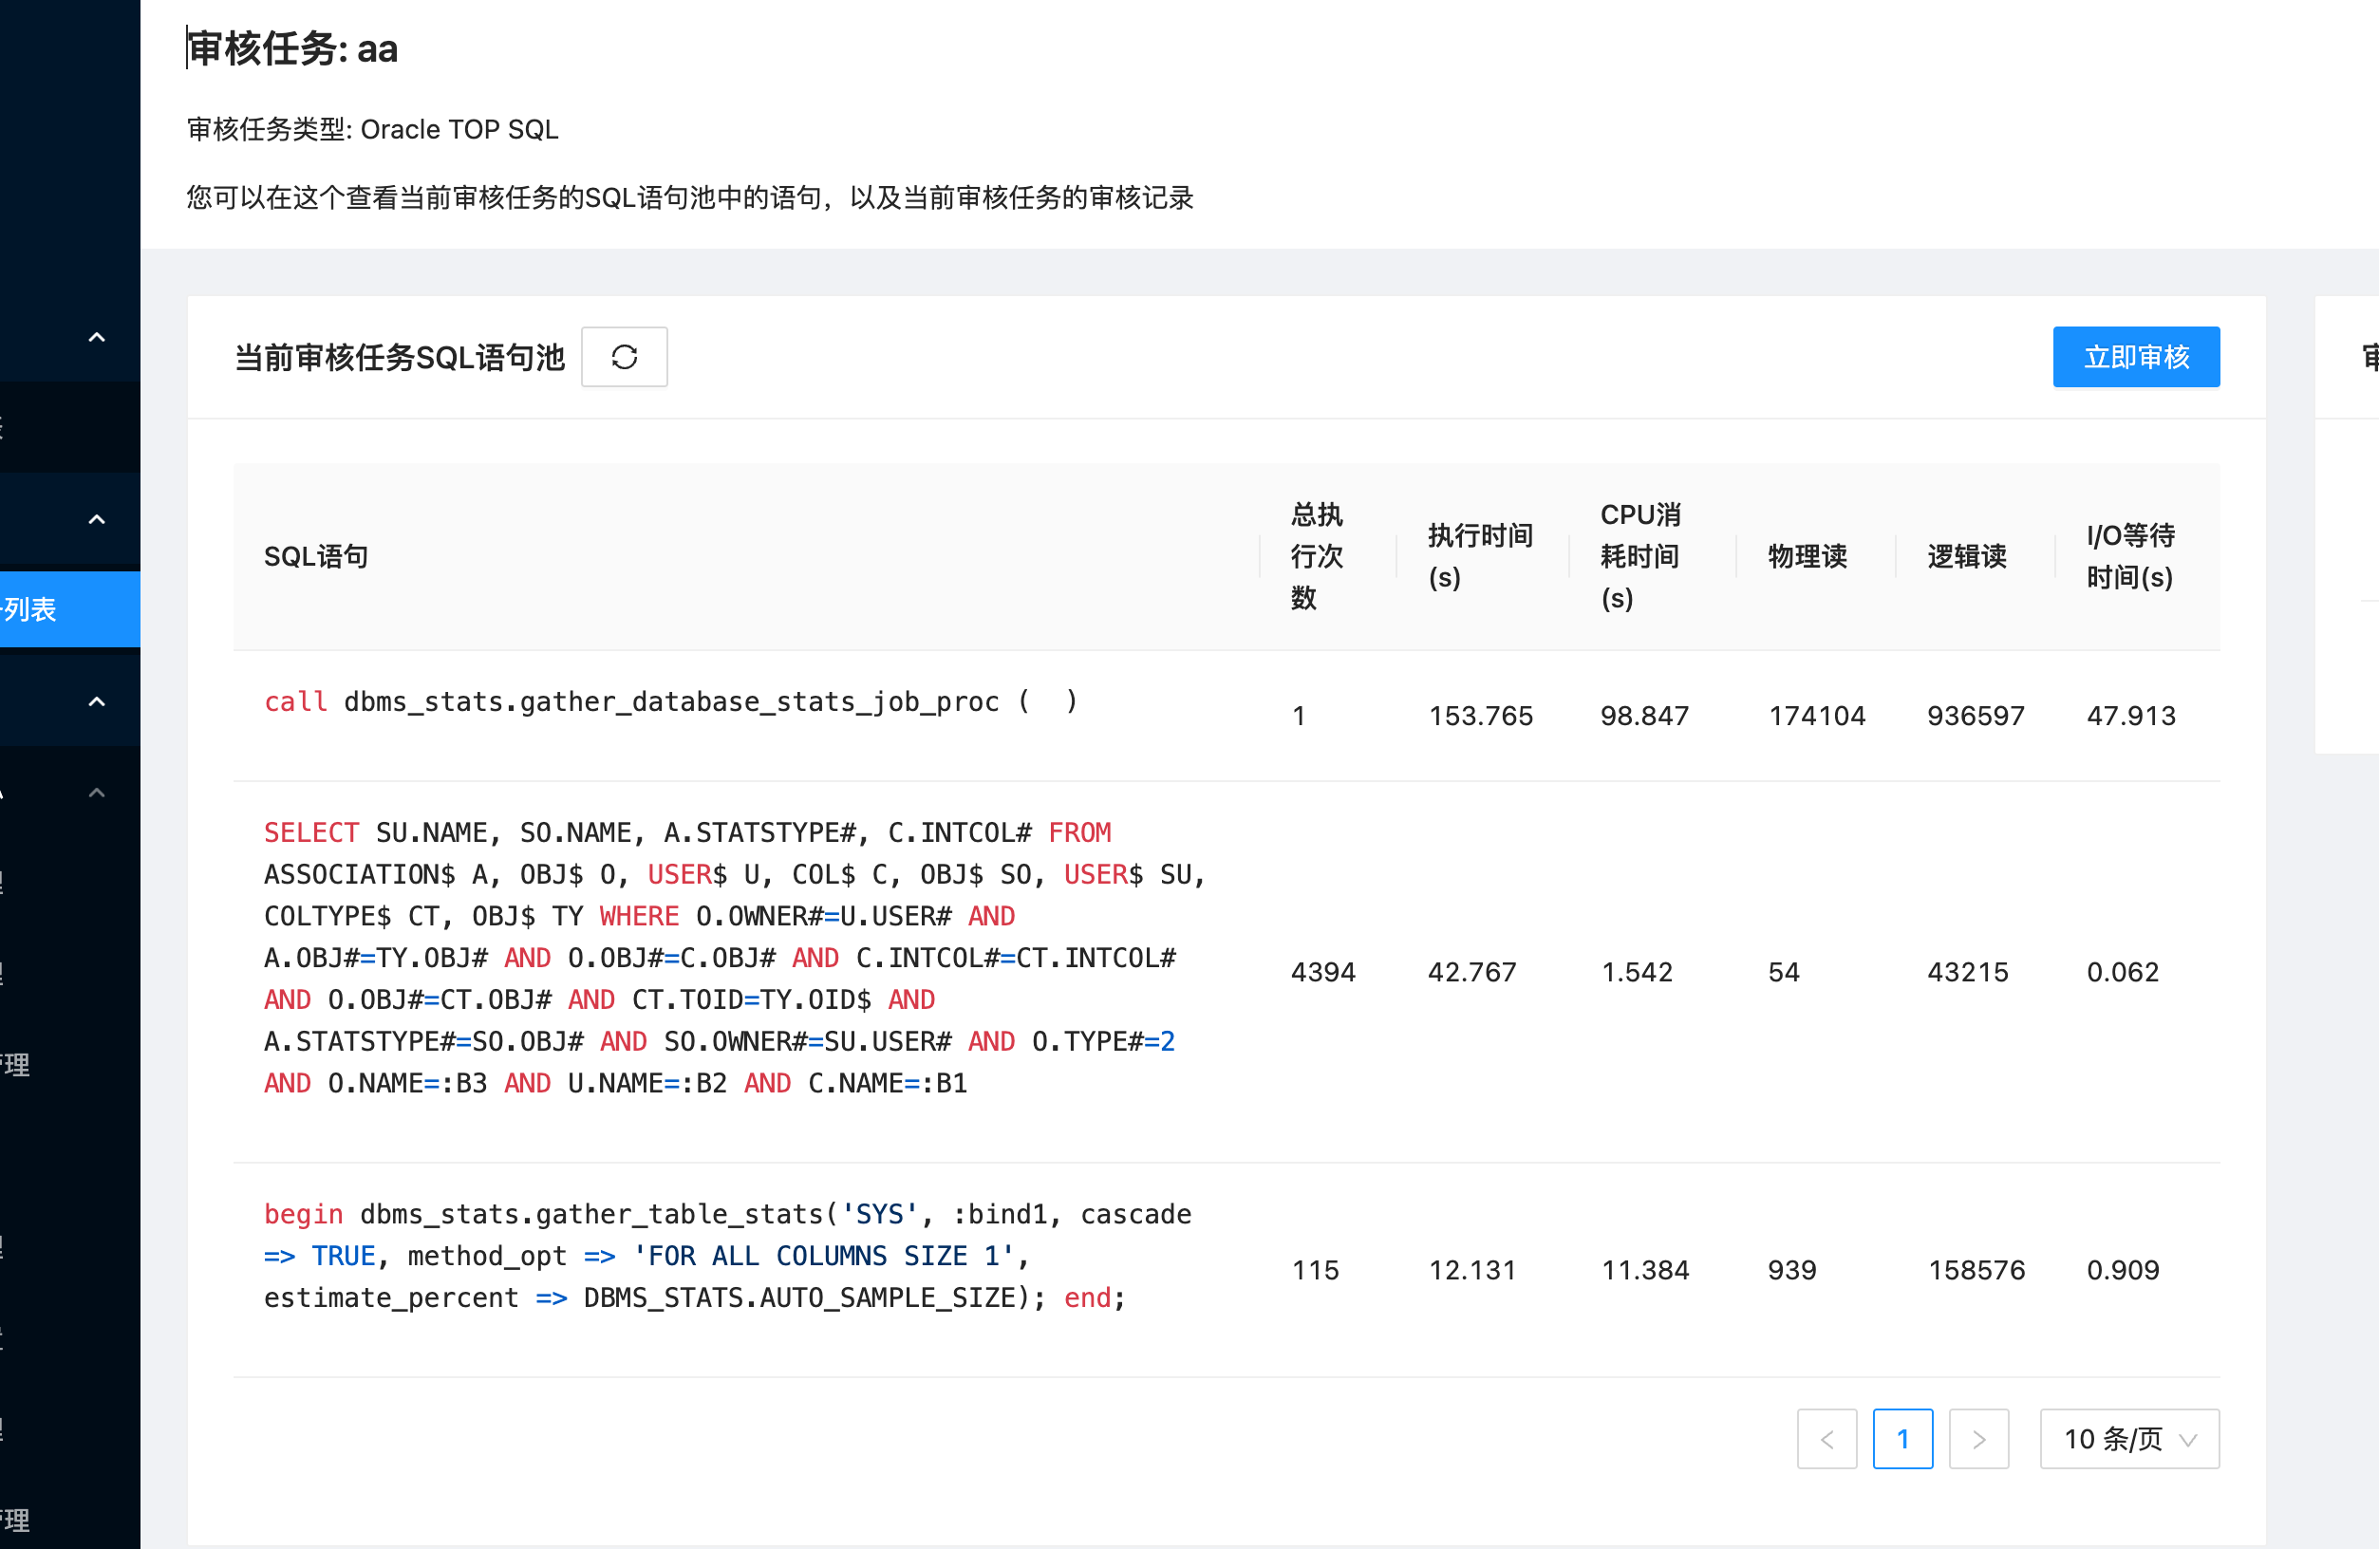Click the 立即审核 button

[2136, 357]
